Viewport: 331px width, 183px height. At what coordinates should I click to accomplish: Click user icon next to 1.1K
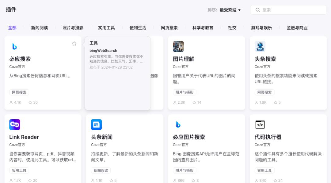(x=93, y=181)
